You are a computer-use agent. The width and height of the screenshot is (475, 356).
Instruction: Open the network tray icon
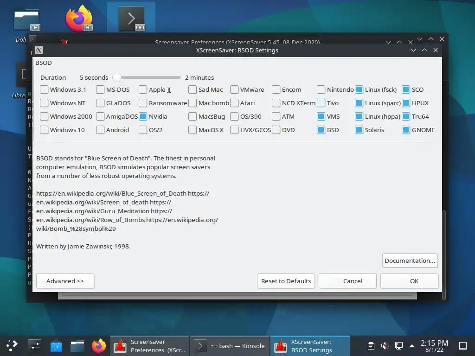coord(398,346)
